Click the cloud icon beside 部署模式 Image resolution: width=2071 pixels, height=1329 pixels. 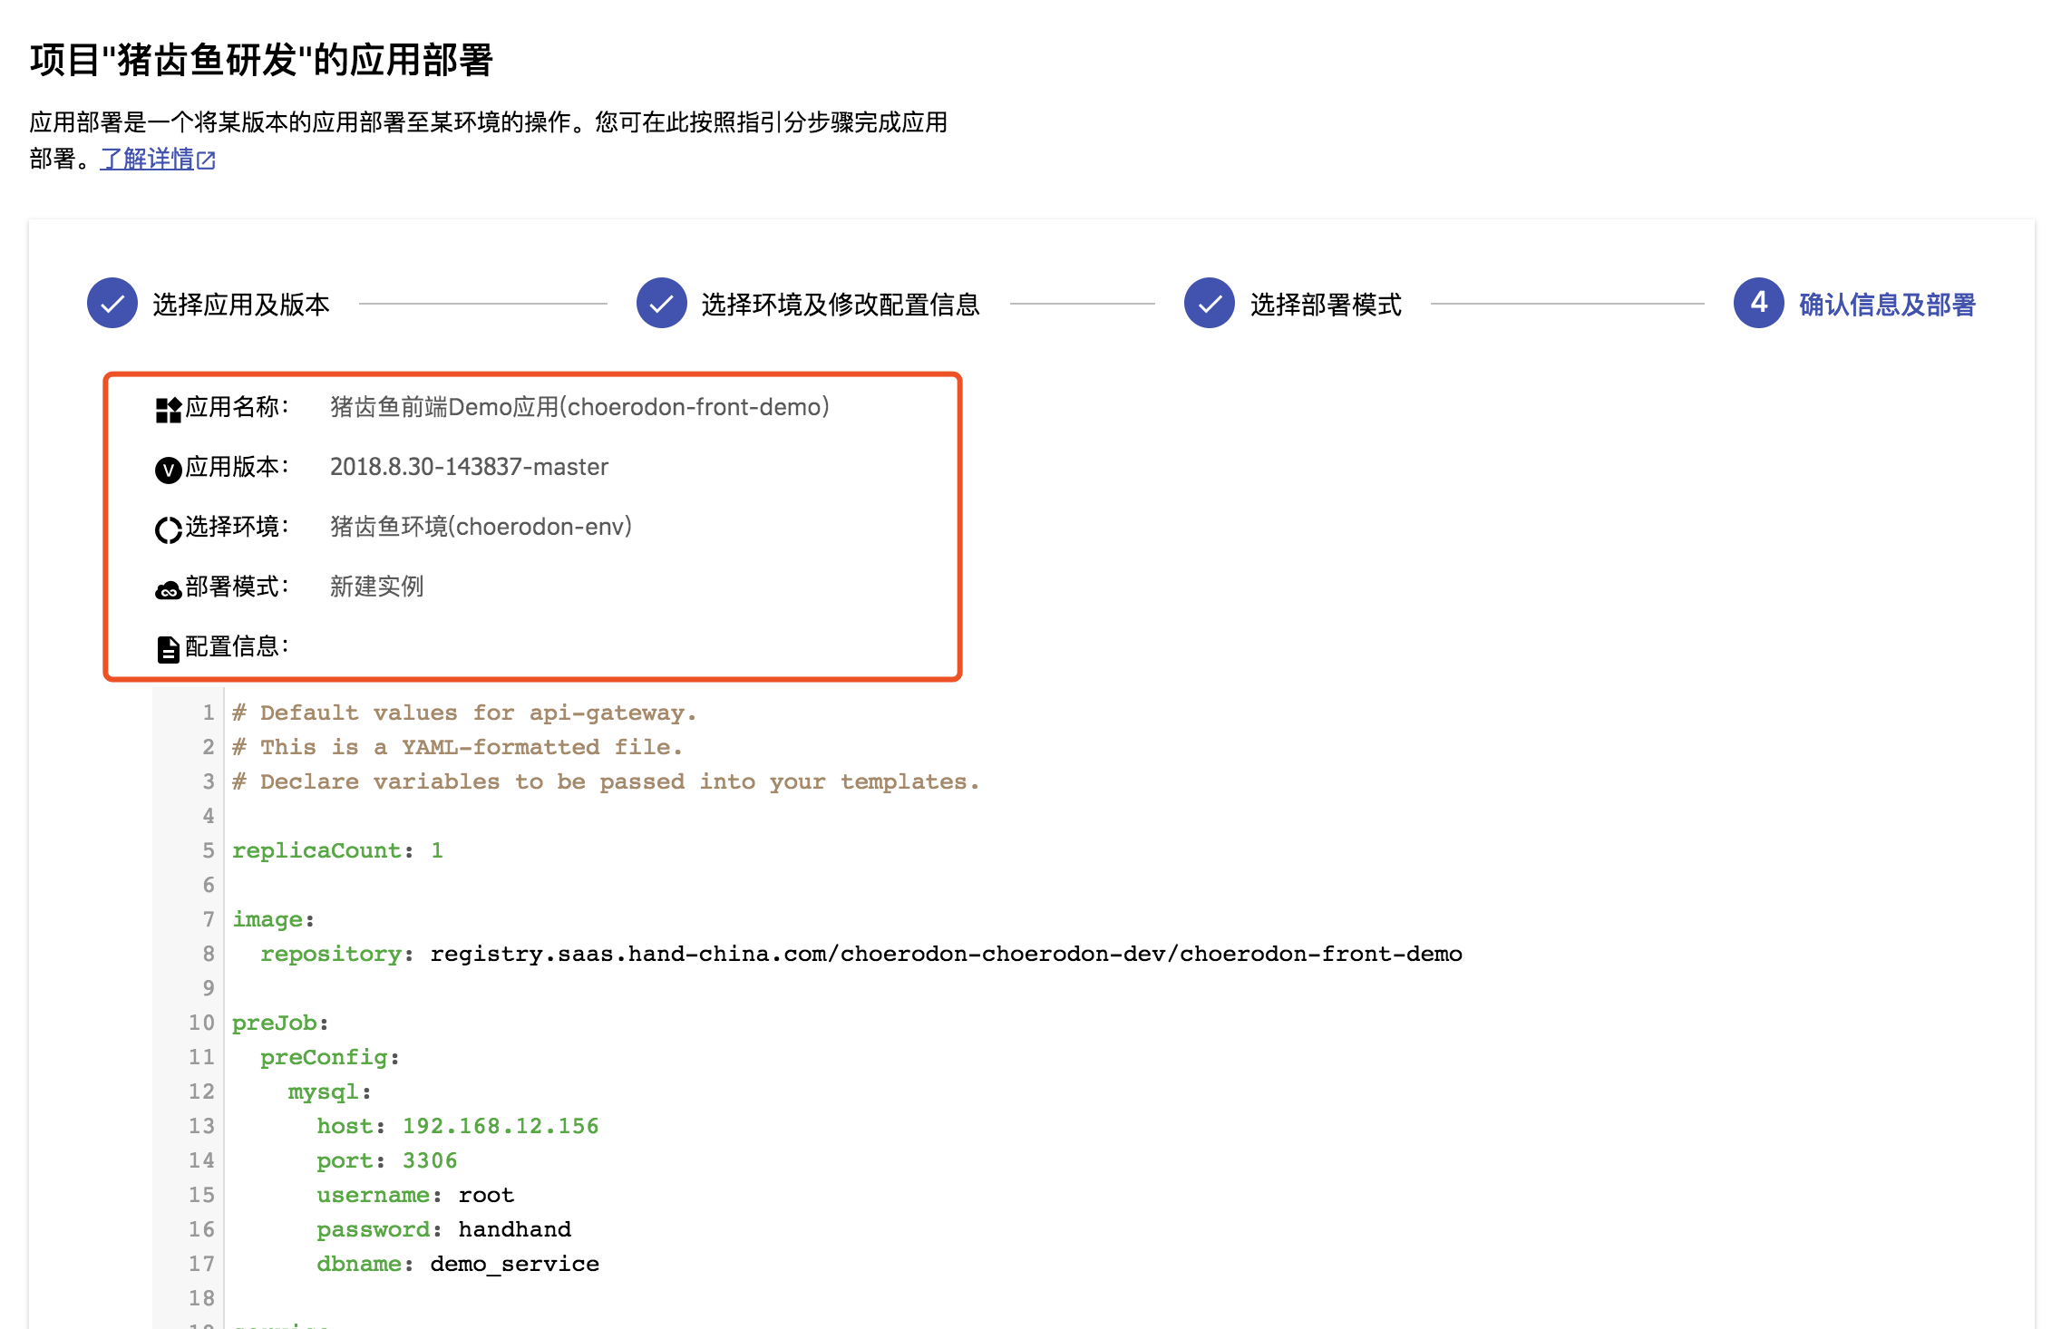(169, 590)
